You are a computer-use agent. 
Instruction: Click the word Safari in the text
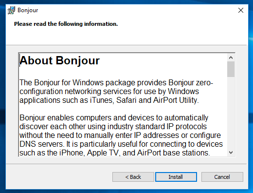point(126,100)
